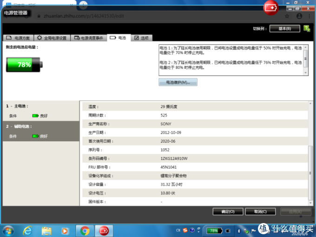The image size is (316, 237).
Task: Cancel with the 取消(C) button
Action: tap(260, 211)
